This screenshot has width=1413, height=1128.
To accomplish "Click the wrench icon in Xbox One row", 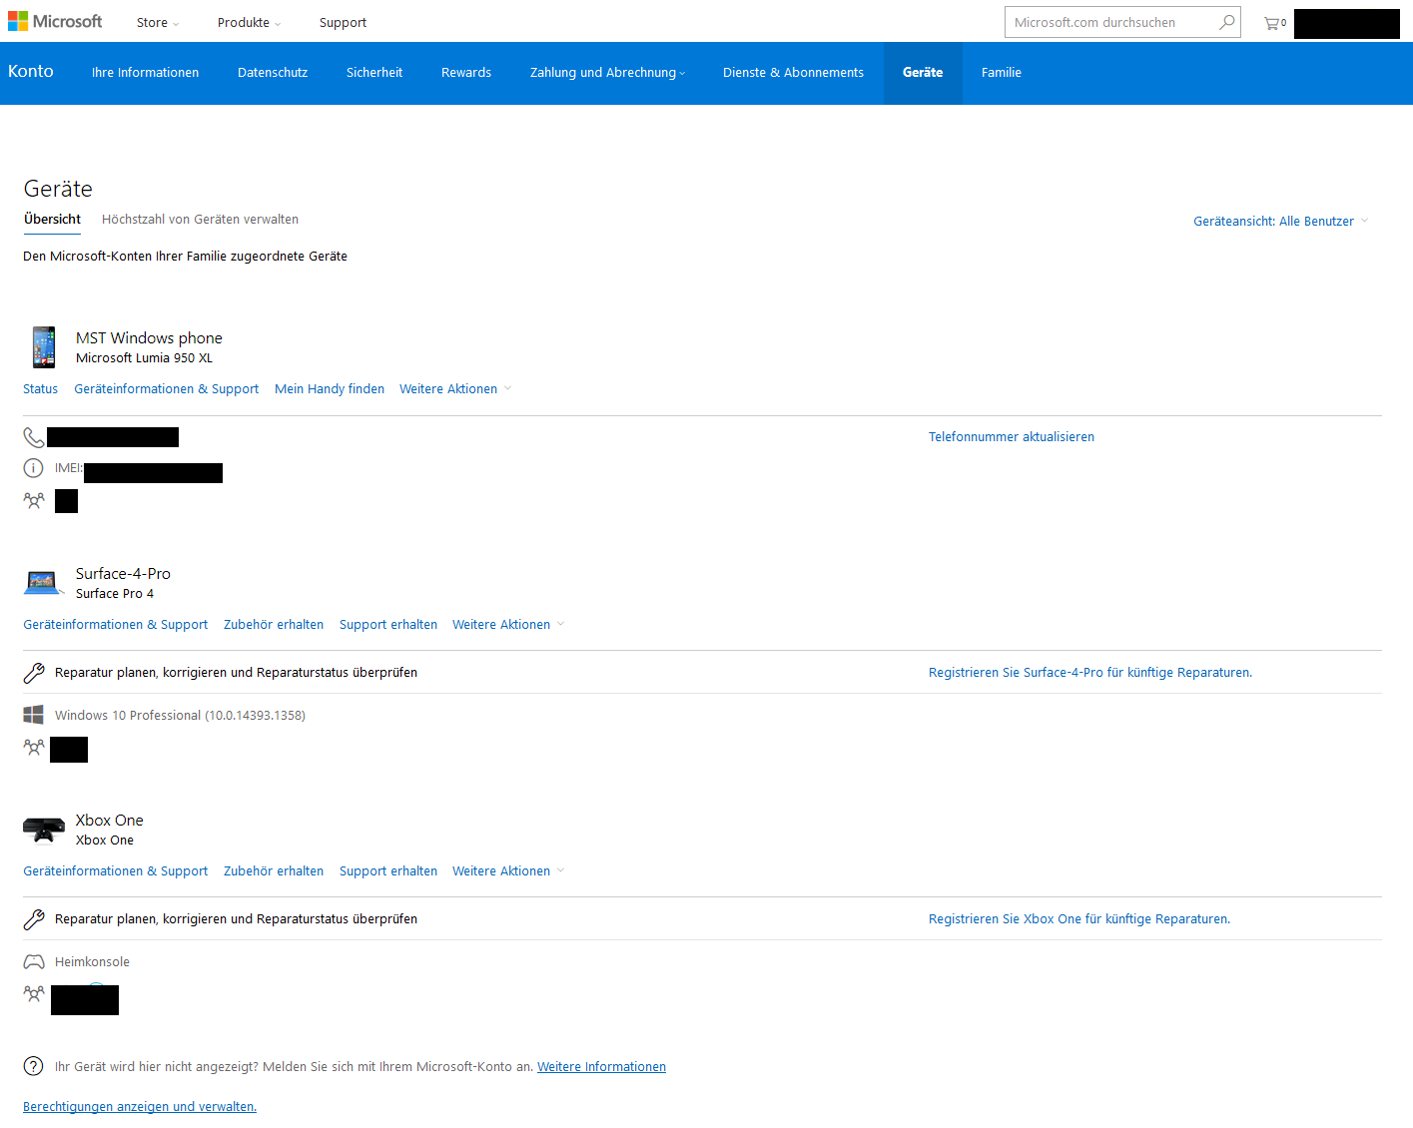I will (x=34, y=919).
